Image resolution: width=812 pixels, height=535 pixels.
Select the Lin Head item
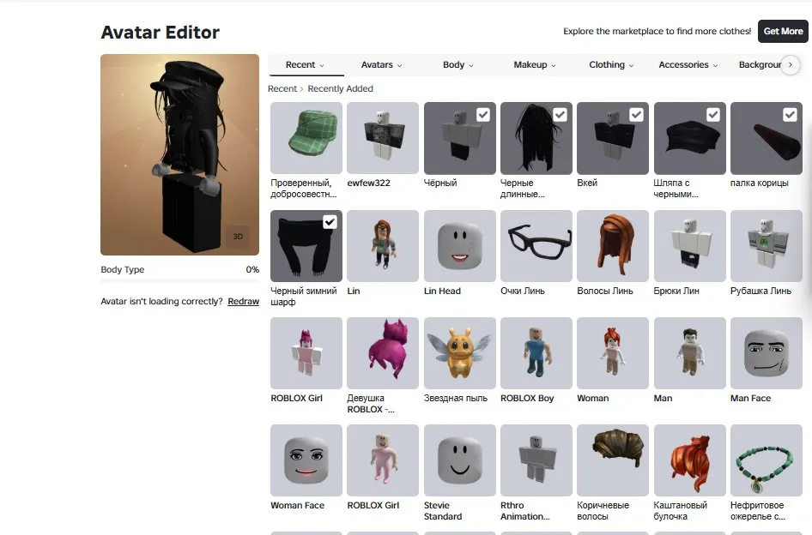pos(460,246)
